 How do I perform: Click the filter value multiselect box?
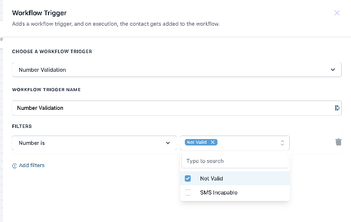[x=234, y=143]
